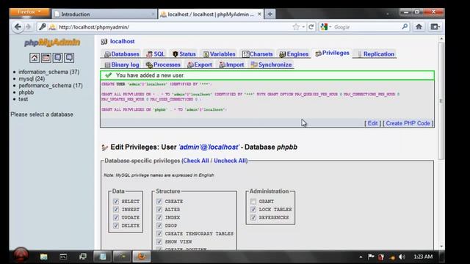Reload the page with the refresh icon
This screenshot has height=264, width=470.
click(311, 27)
